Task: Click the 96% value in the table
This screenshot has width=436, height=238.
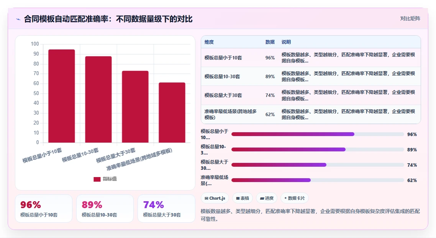Action: click(270, 58)
